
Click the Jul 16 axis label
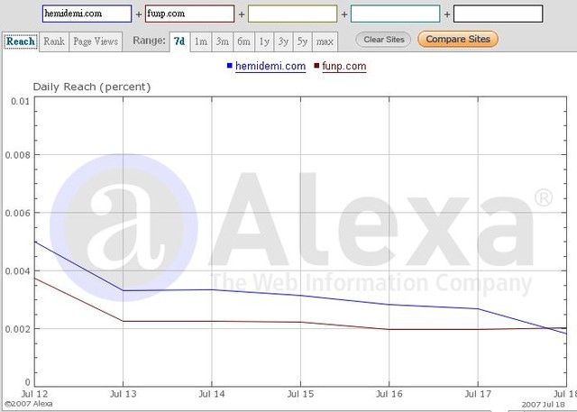tap(389, 394)
